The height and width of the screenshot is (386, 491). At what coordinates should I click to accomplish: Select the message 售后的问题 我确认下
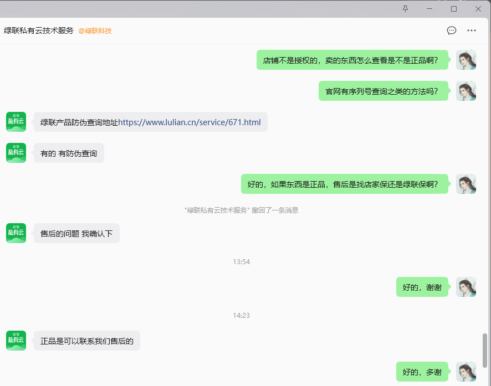pos(76,233)
